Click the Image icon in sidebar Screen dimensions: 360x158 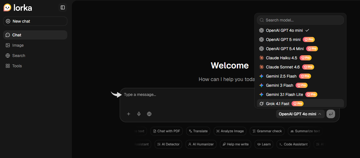(8, 45)
